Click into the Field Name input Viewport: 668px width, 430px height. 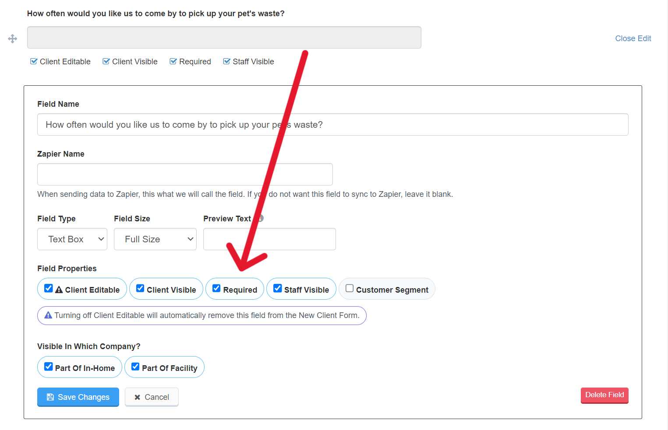333,125
